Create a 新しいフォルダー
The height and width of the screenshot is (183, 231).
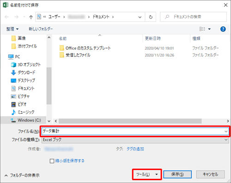click(41, 29)
